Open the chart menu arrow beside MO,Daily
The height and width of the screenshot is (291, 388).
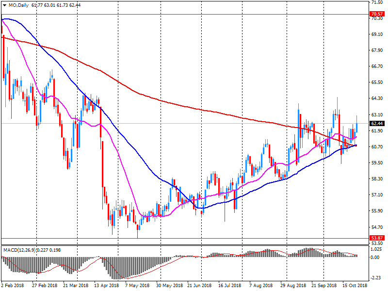coord(4,5)
